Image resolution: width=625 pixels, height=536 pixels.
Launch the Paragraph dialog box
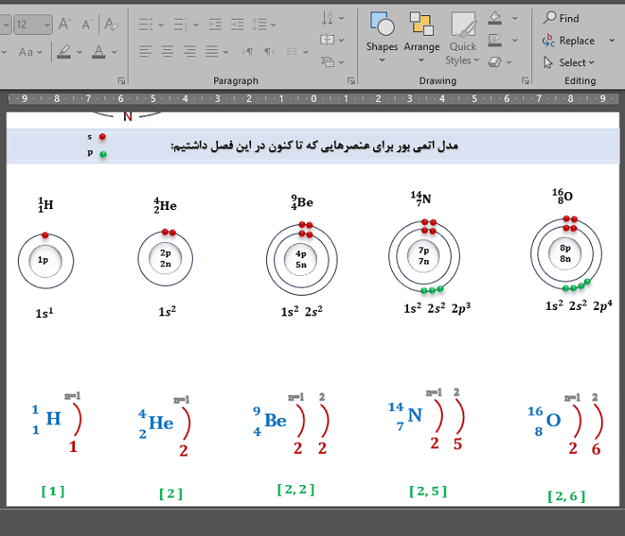coord(351,80)
